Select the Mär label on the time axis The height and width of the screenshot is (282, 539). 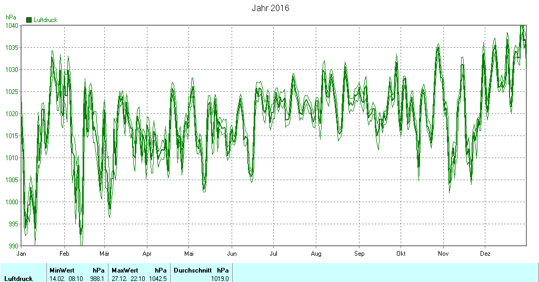pos(104,254)
